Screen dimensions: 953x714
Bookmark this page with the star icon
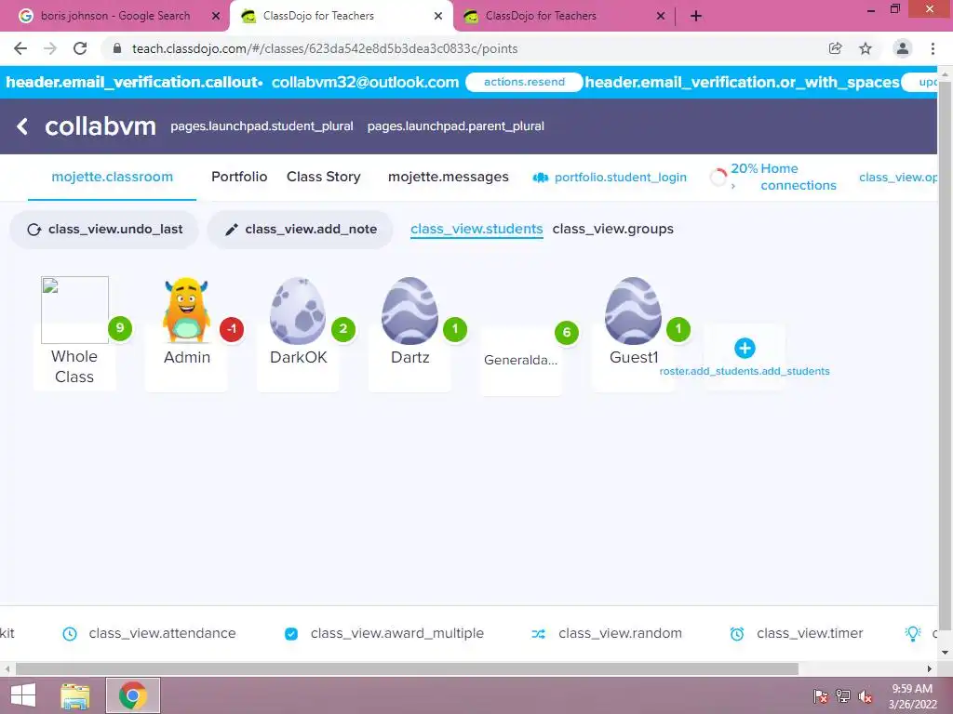(866, 48)
